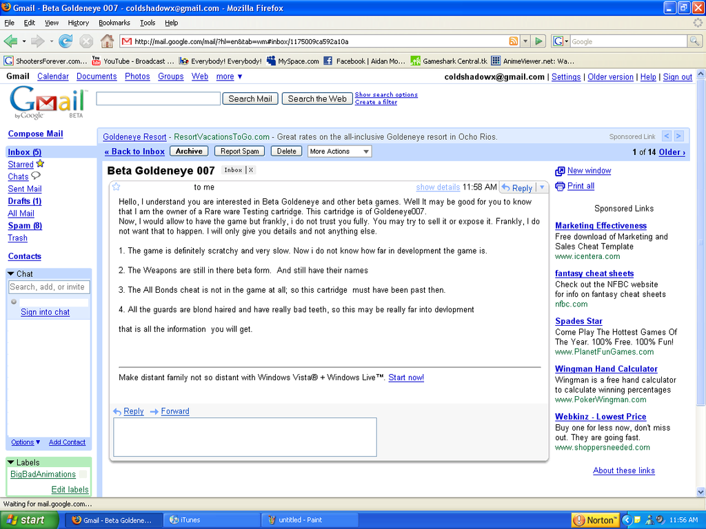Remove Inbox label with the x

[x=251, y=170]
